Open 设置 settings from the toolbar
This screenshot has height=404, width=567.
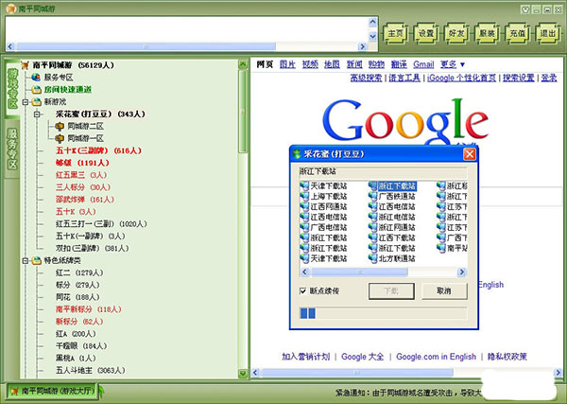[425, 32]
